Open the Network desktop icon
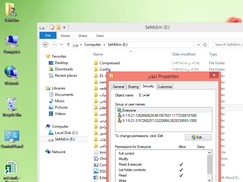 pyautogui.click(x=12, y=75)
